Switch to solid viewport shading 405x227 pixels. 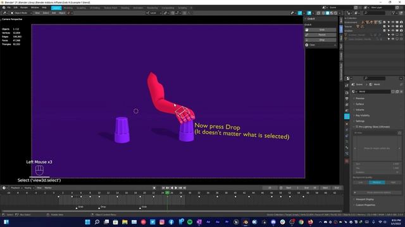coord(328,13)
